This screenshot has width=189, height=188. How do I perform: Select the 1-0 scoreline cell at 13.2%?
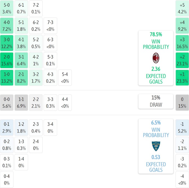pyautogui.click(x=7, y=78)
